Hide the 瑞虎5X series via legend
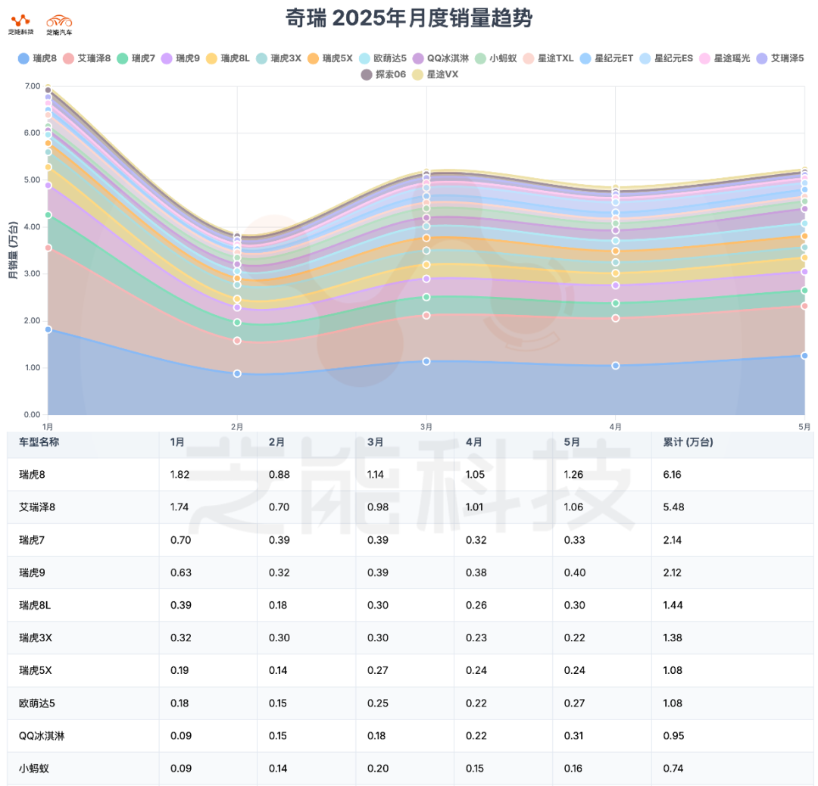This screenshot has width=818, height=786. point(330,58)
